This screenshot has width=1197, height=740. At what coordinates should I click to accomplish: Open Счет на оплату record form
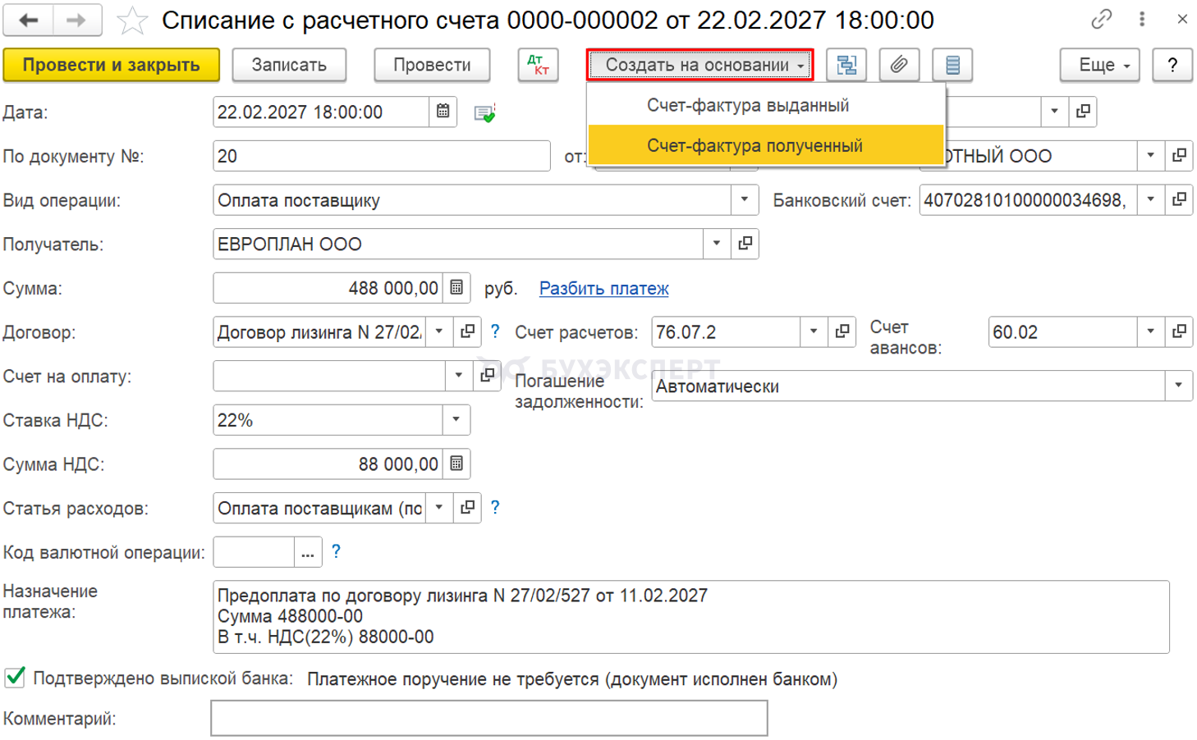[x=487, y=376]
